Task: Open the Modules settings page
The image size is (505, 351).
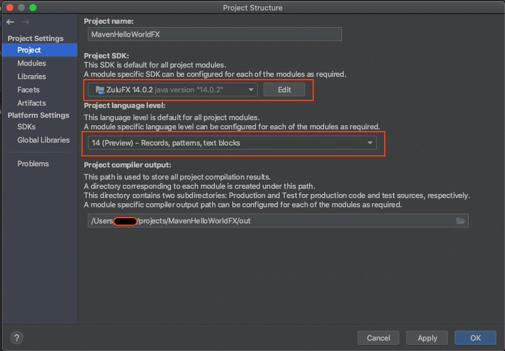Action: 32,63
